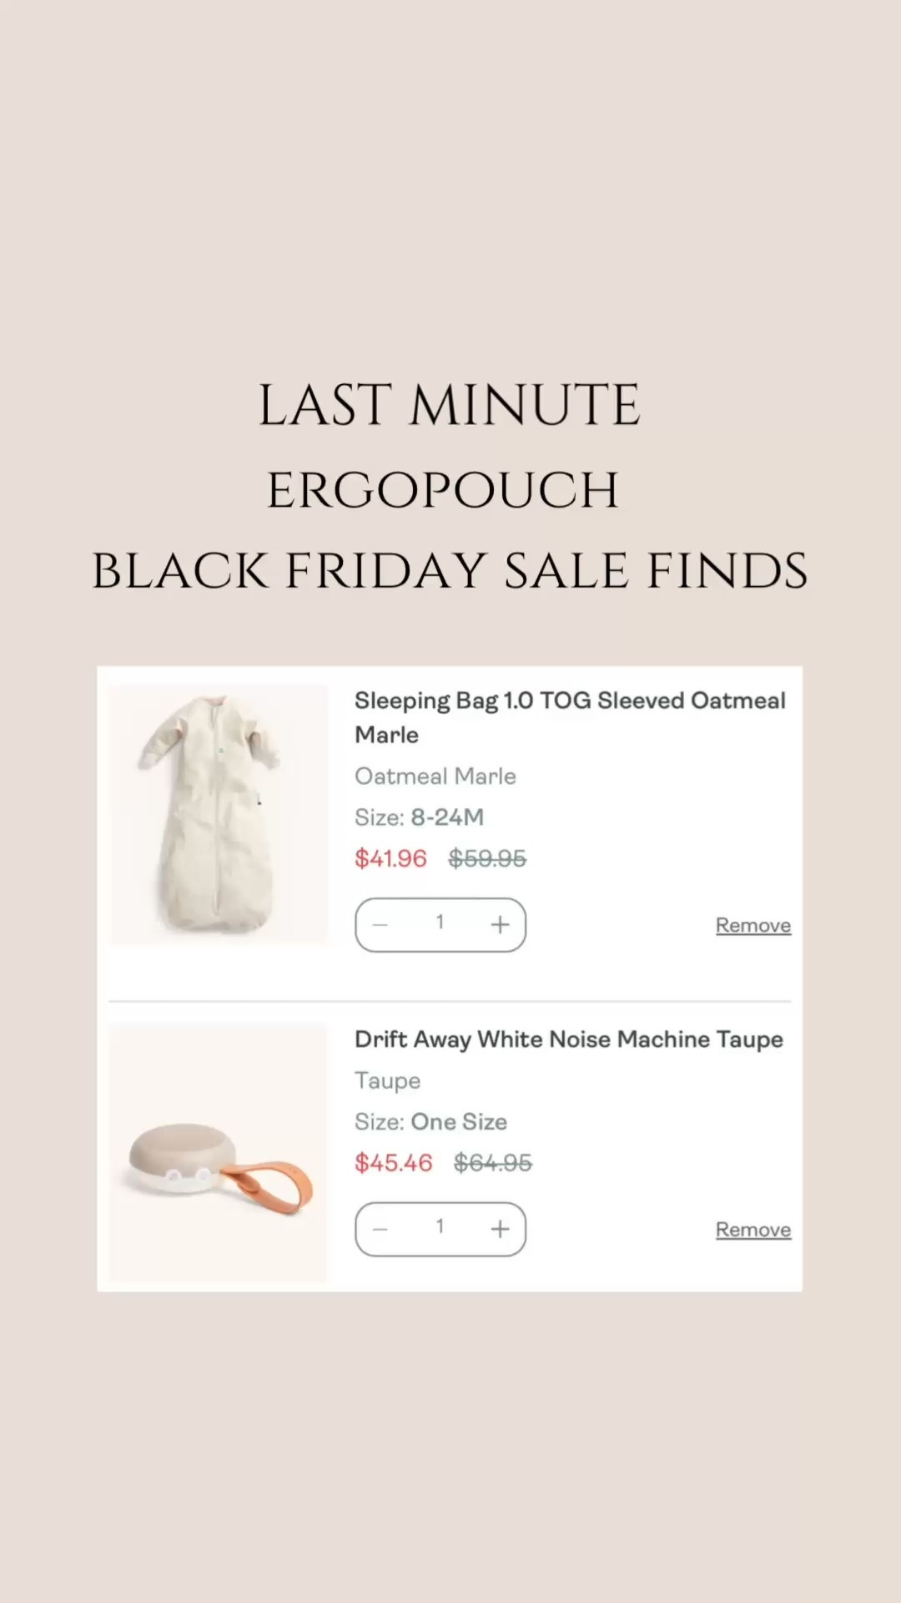Remove the Sleeping Bag from cart
This screenshot has height=1603, width=901.
point(753,925)
